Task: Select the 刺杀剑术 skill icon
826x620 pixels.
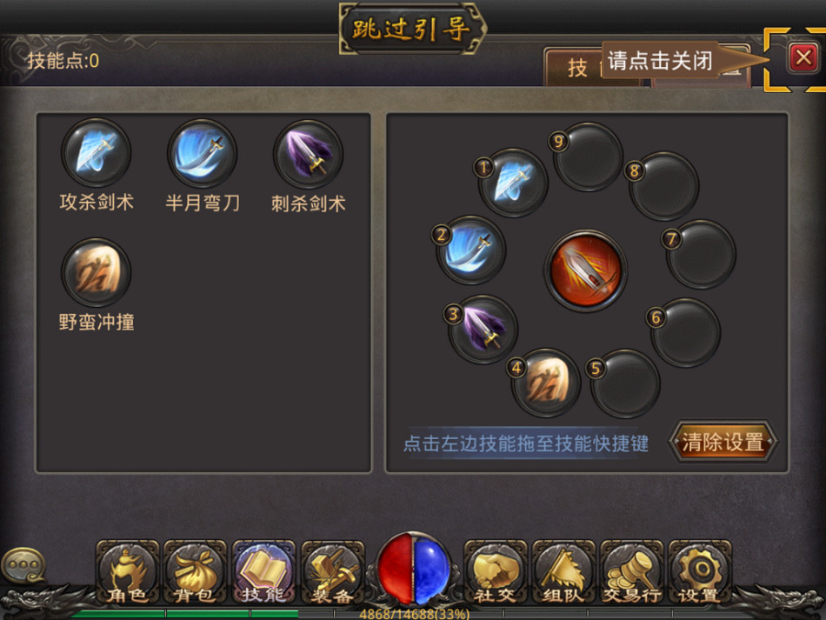Action: pos(308,154)
